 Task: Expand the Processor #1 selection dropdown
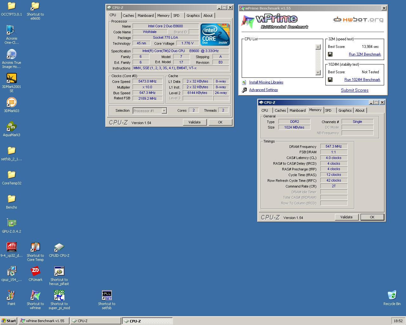coord(164,111)
